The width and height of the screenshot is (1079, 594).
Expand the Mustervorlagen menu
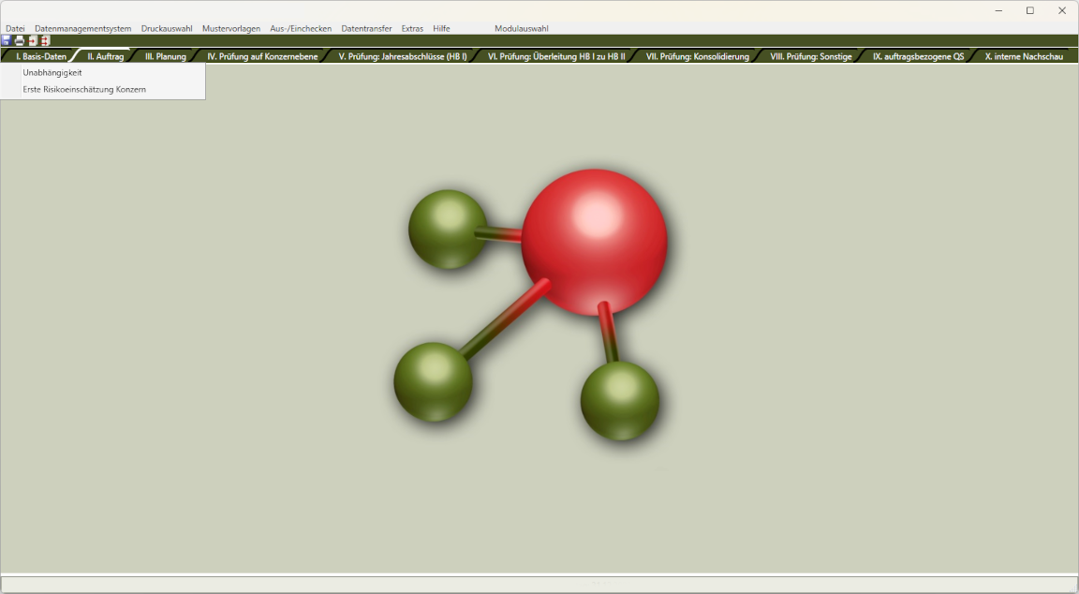pyautogui.click(x=231, y=29)
